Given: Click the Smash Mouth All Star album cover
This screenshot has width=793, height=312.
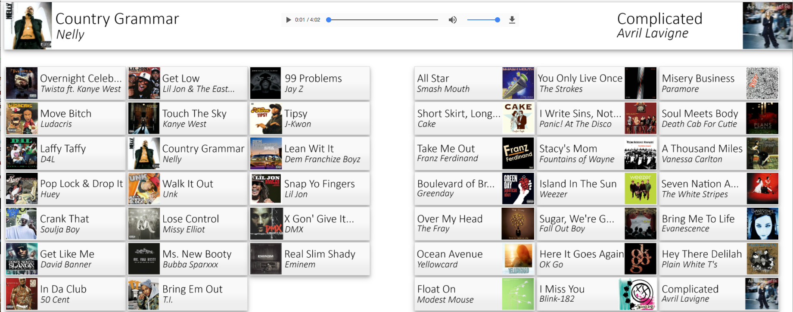Looking at the screenshot, I should (x=518, y=83).
